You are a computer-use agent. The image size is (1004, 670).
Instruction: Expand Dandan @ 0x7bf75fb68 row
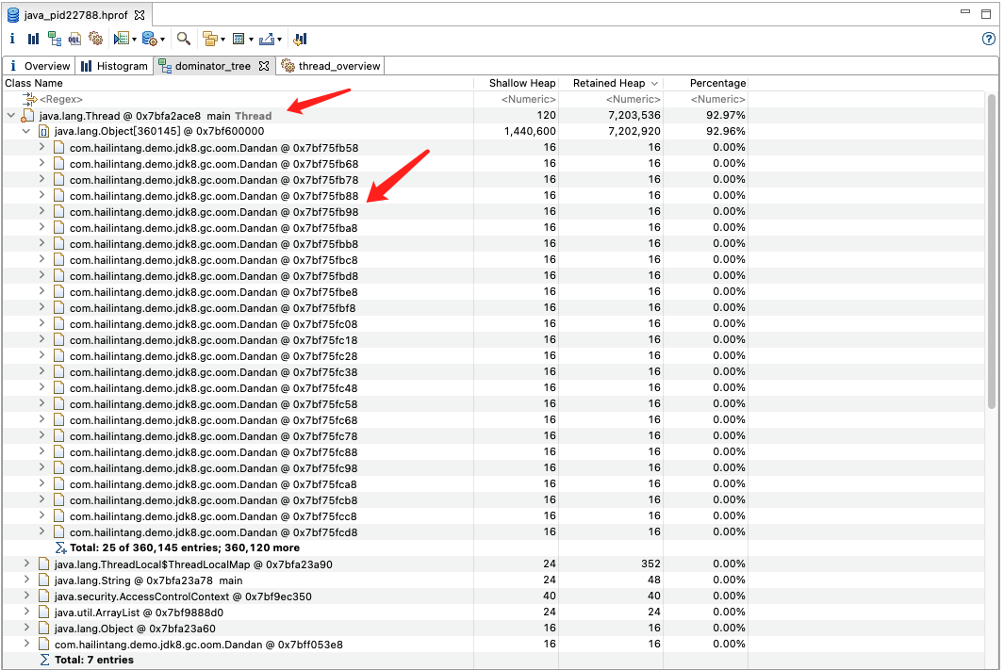coord(41,163)
